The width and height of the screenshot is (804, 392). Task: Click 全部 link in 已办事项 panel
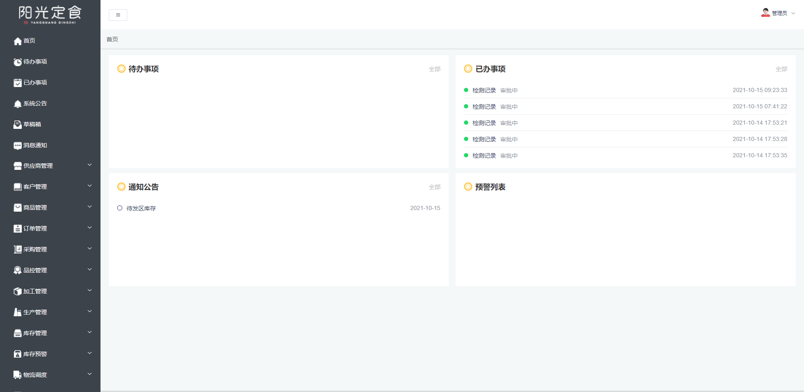coord(781,69)
